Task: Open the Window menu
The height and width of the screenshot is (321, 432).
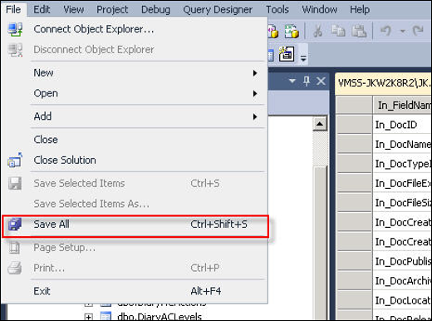Action: point(319,10)
